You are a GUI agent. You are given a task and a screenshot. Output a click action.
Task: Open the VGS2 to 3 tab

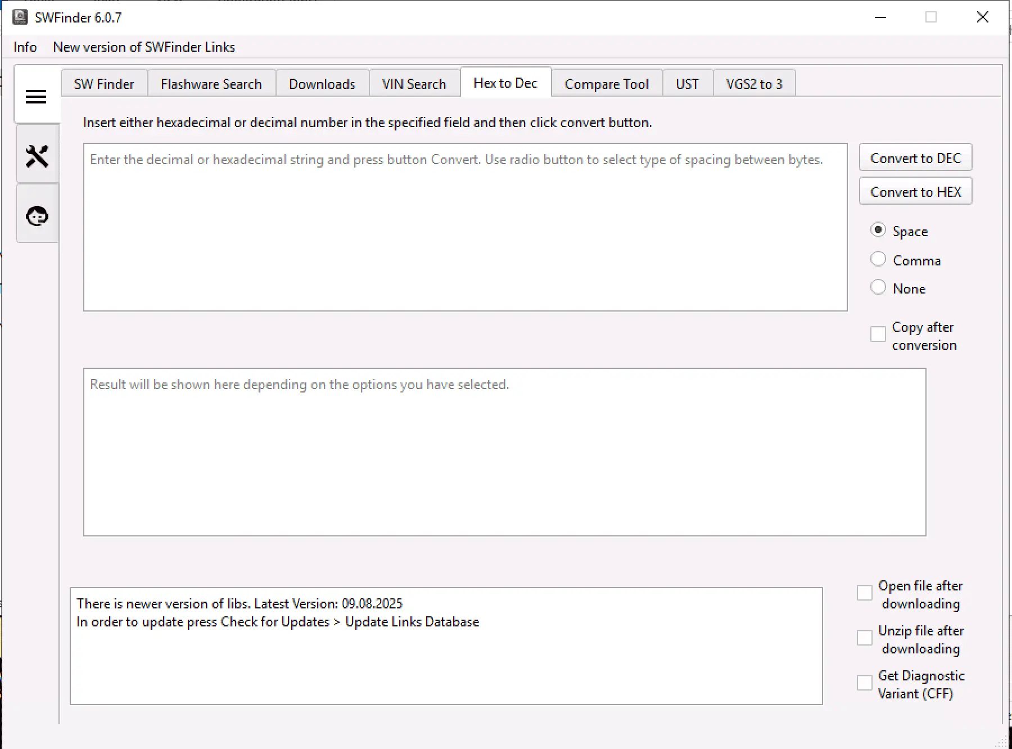pos(755,84)
